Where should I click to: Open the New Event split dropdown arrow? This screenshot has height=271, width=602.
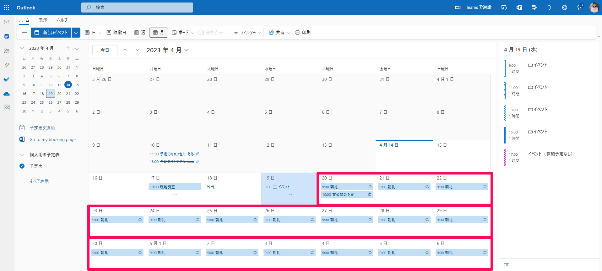[x=76, y=33]
